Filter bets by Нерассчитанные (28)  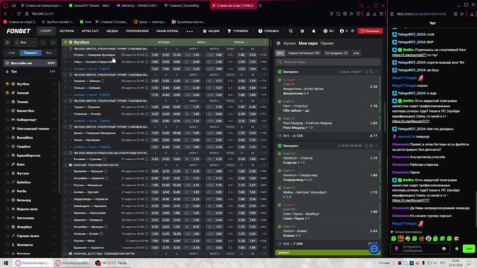click(304, 53)
